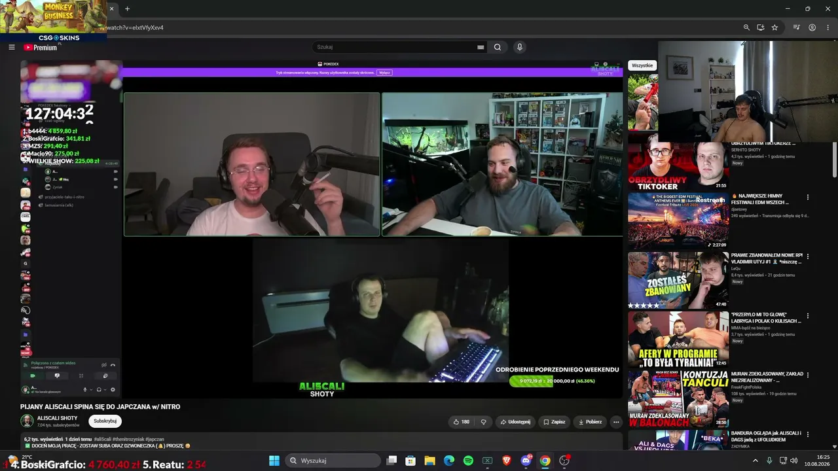The image size is (838, 471).
Task: Go to YouTube Premium home logo
Action: click(41, 47)
